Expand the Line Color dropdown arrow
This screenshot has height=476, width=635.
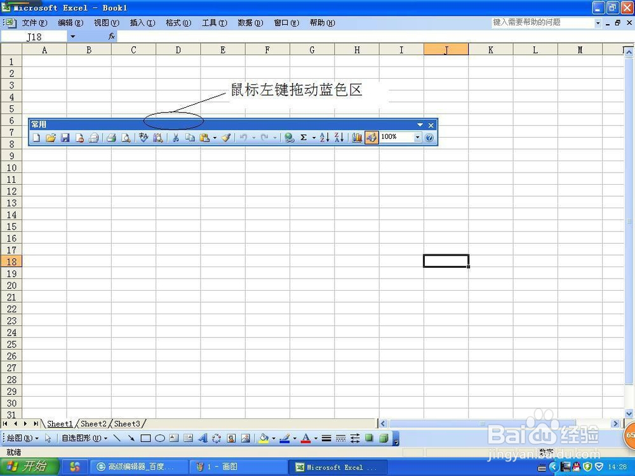[295, 439]
